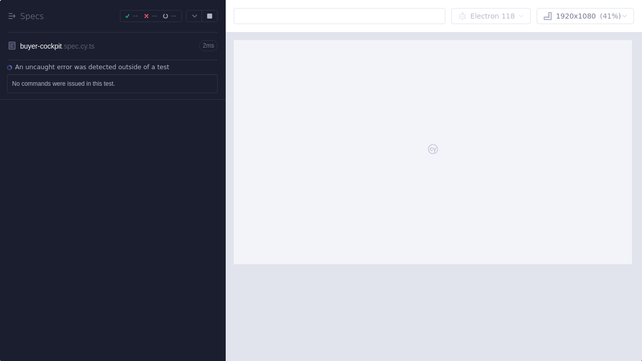The image size is (642, 361).
Task: Select the buyer-cockpit.spec.cy.ts spec entry
Action: (x=57, y=46)
